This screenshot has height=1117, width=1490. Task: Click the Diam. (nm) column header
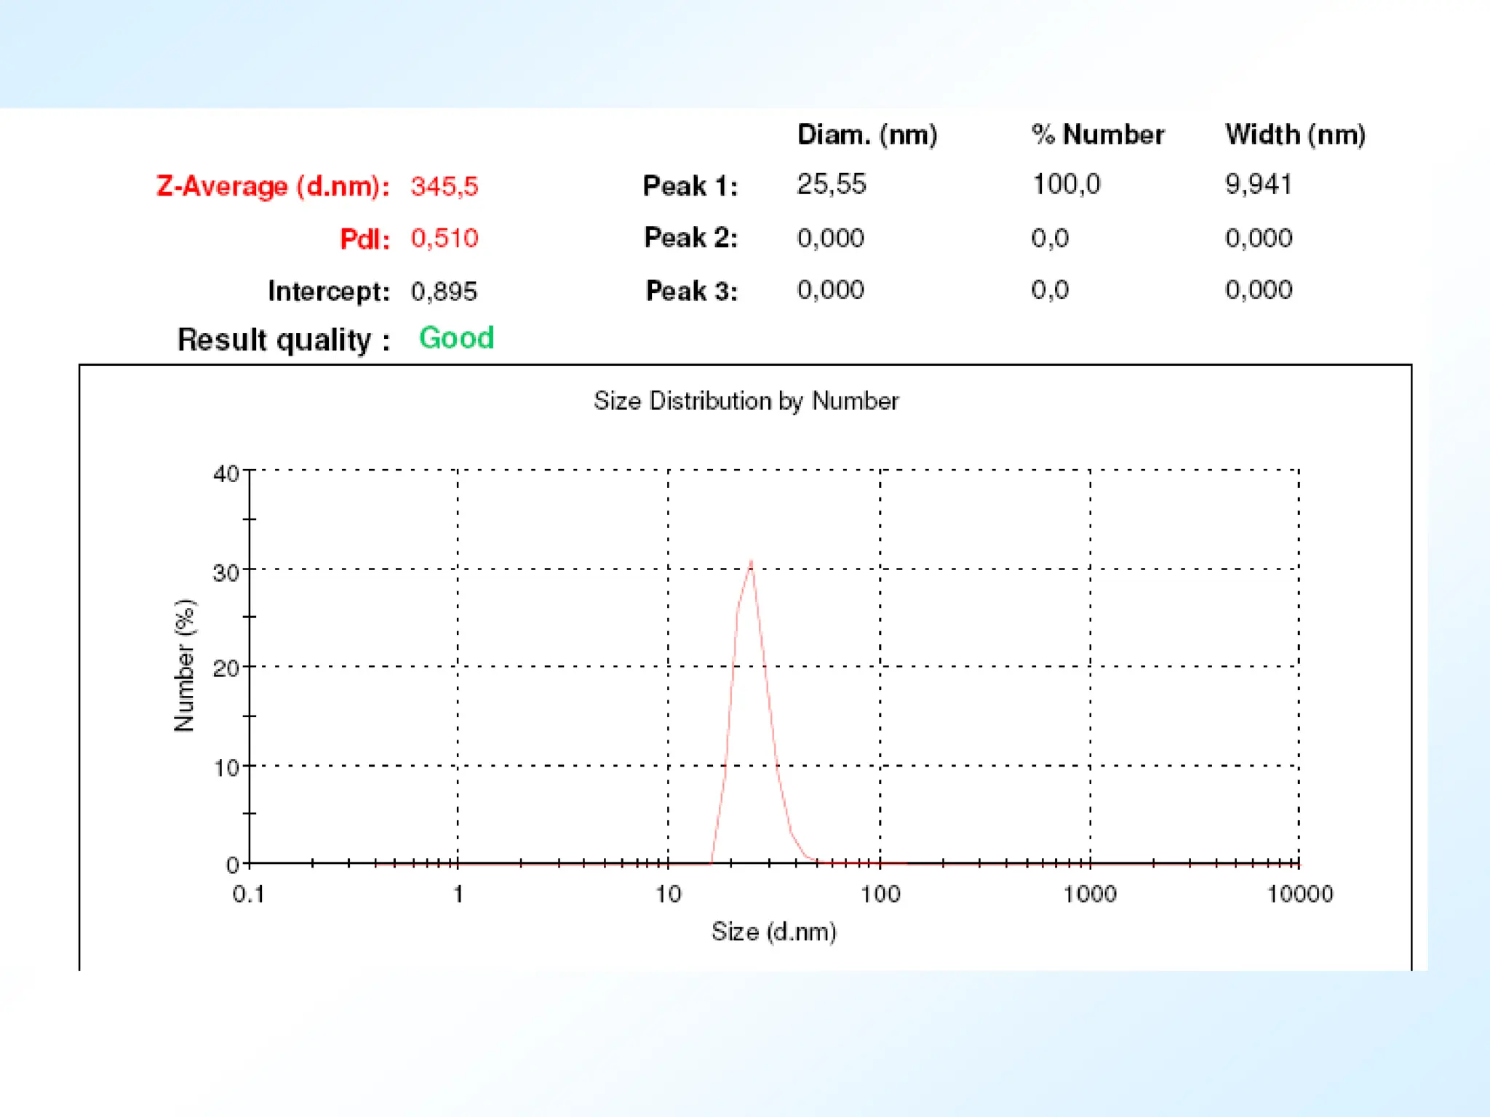tap(866, 135)
